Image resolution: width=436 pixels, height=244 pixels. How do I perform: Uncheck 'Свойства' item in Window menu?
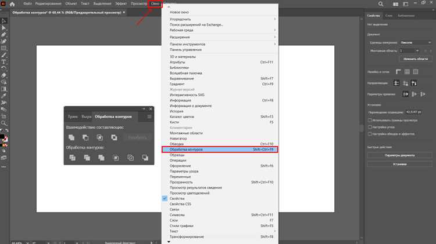[x=220, y=199]
